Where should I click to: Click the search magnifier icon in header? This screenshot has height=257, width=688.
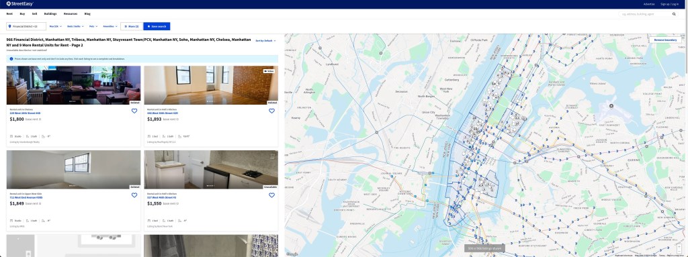pos(674,14)
